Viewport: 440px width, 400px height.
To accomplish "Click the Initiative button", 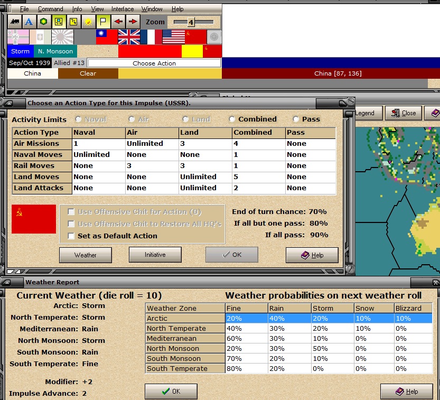I will point(155,255).
